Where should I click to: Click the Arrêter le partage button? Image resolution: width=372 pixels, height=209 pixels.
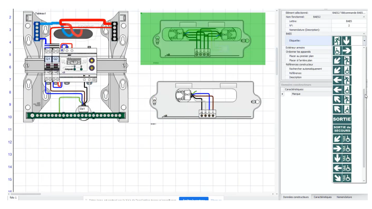[194, 200]
